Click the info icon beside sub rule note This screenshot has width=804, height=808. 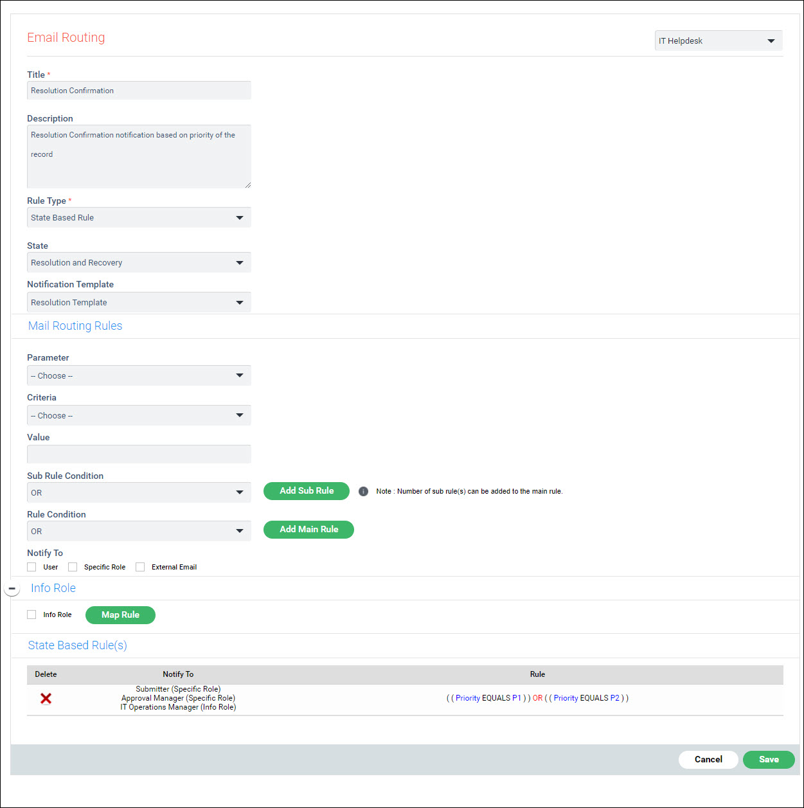pos(363,491)
